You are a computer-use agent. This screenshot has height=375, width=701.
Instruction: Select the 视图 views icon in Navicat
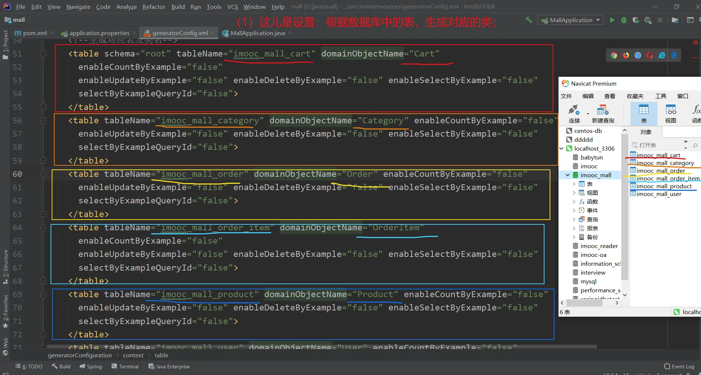[670, 114]
